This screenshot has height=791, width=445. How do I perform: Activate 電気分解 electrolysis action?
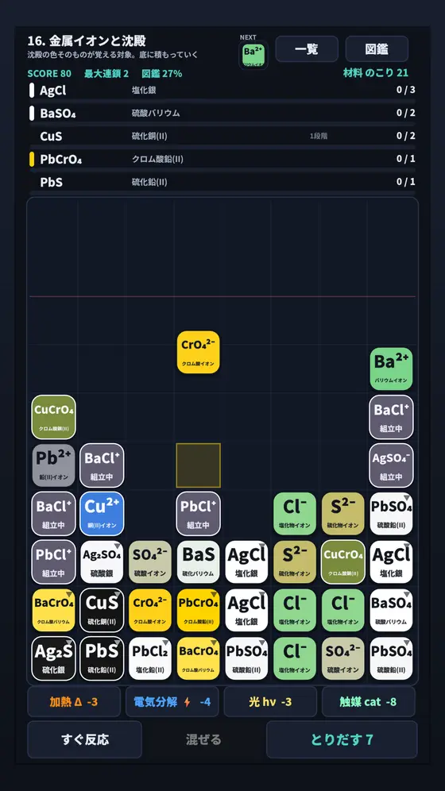(x=172, y=702)
